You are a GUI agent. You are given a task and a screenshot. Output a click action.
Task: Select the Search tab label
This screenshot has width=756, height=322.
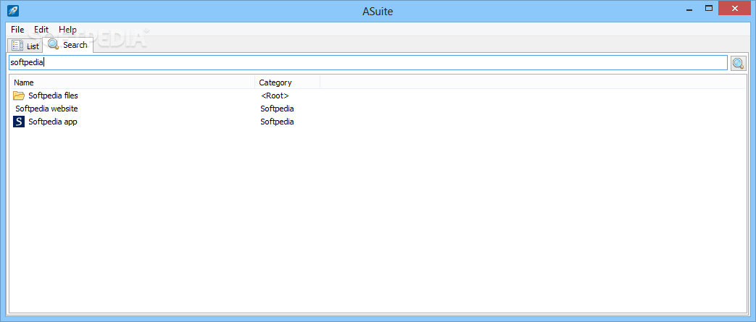click(x=75, y=45)
